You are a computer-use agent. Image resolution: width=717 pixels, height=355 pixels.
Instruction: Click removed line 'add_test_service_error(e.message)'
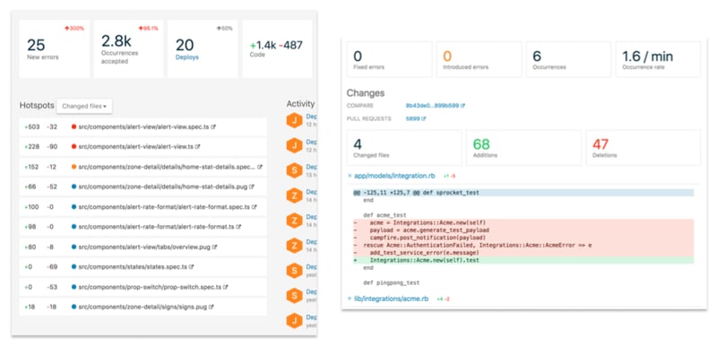pyautogui.click(x=523, y=253)
